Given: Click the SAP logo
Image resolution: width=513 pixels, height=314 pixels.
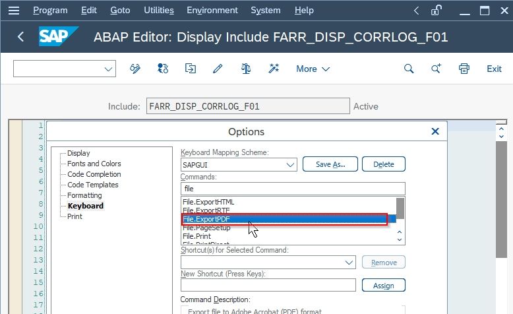Looking at the screenshot, I should pyautogui.click(x=58, y=36).
